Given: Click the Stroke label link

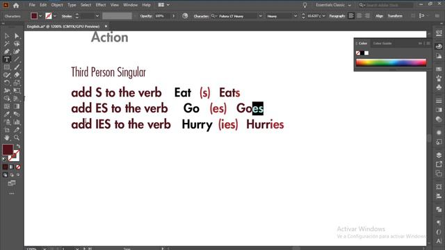Looking at the screenshot, I should [x=67, y=16].
